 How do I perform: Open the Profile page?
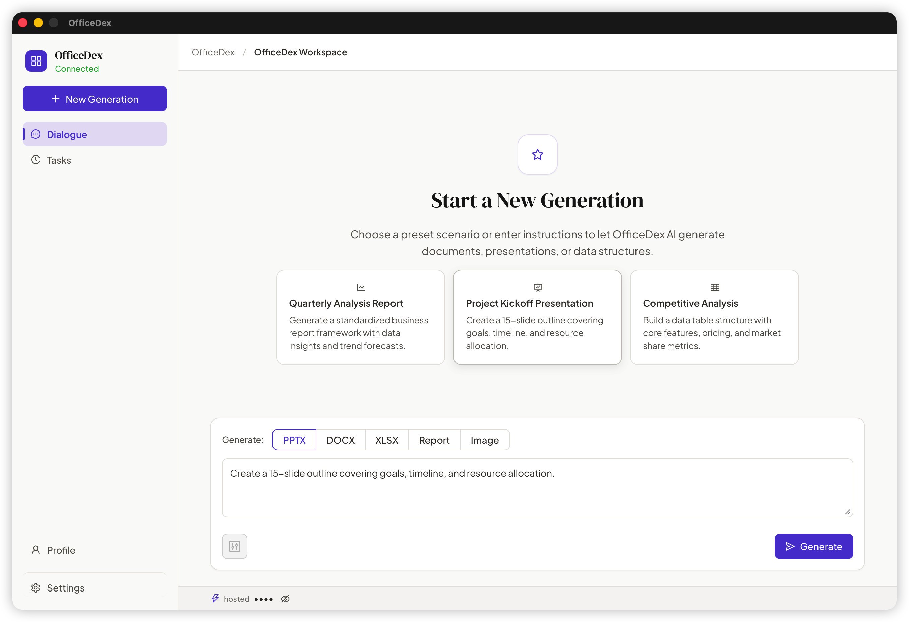click(95, 550)
